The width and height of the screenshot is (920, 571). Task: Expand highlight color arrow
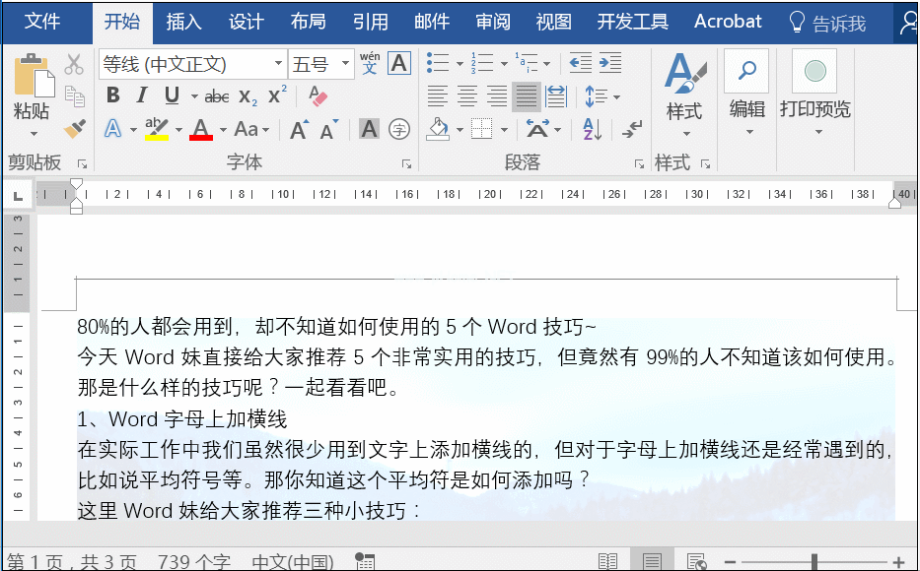coord(178,130)
